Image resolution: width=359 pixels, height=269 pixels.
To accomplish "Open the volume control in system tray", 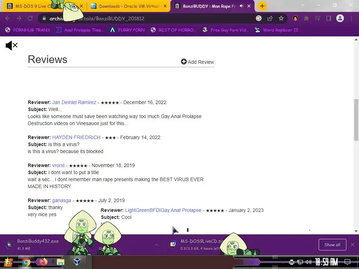I will [309, 262].
